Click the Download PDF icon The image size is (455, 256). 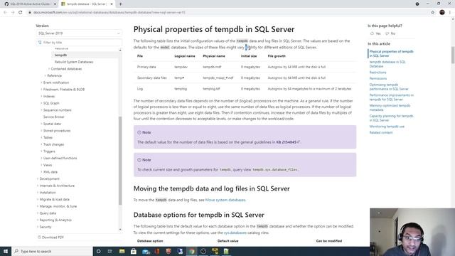39,237
